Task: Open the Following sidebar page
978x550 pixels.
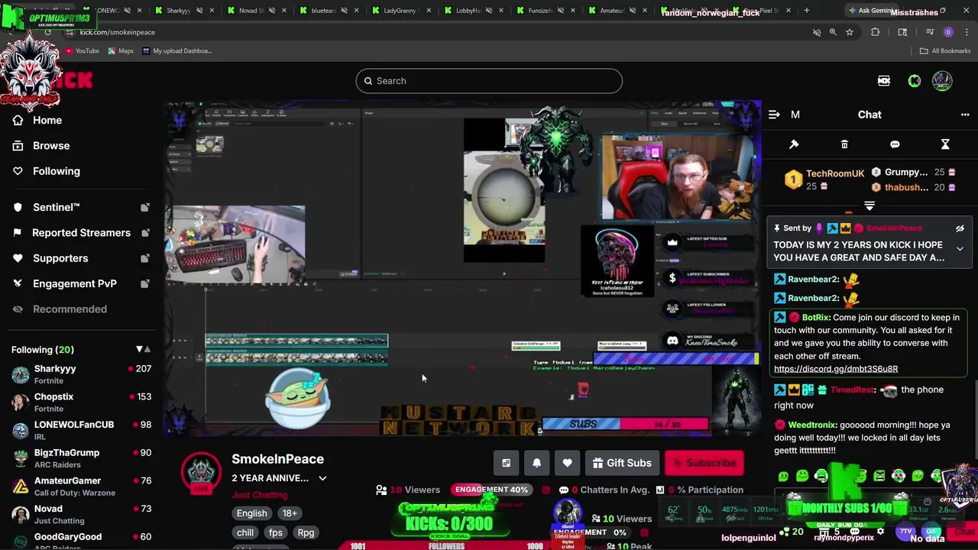Action: (x=56, y=171)
